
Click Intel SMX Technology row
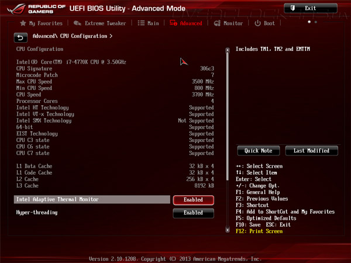(x=115, y=120)
